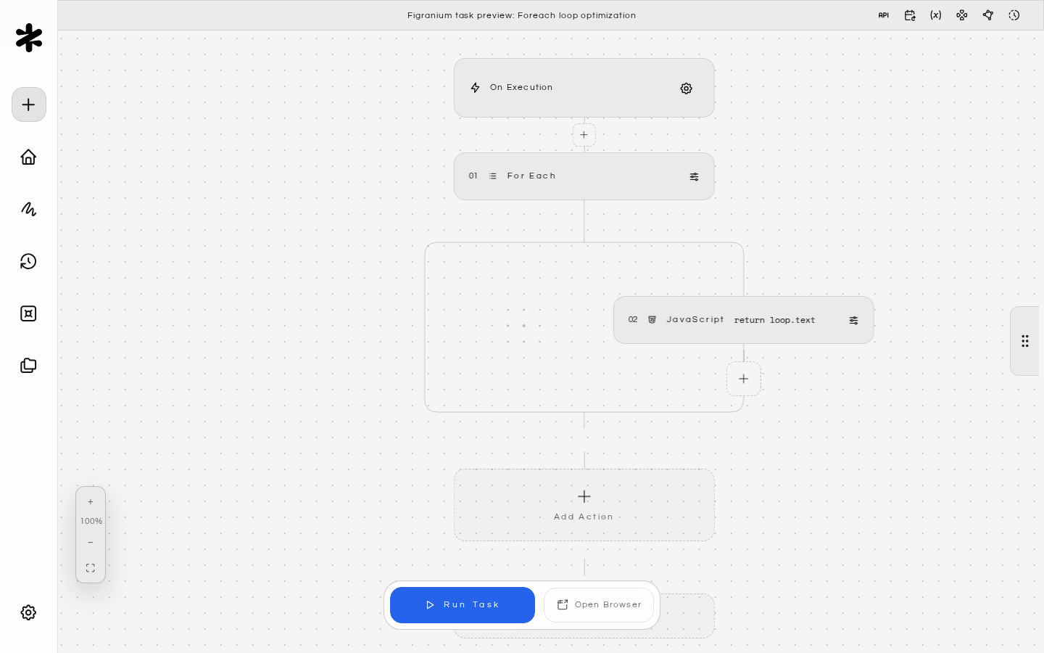Click Run Task
The height and width of the screenshot is (653, 1044).
tap(463, 605)
